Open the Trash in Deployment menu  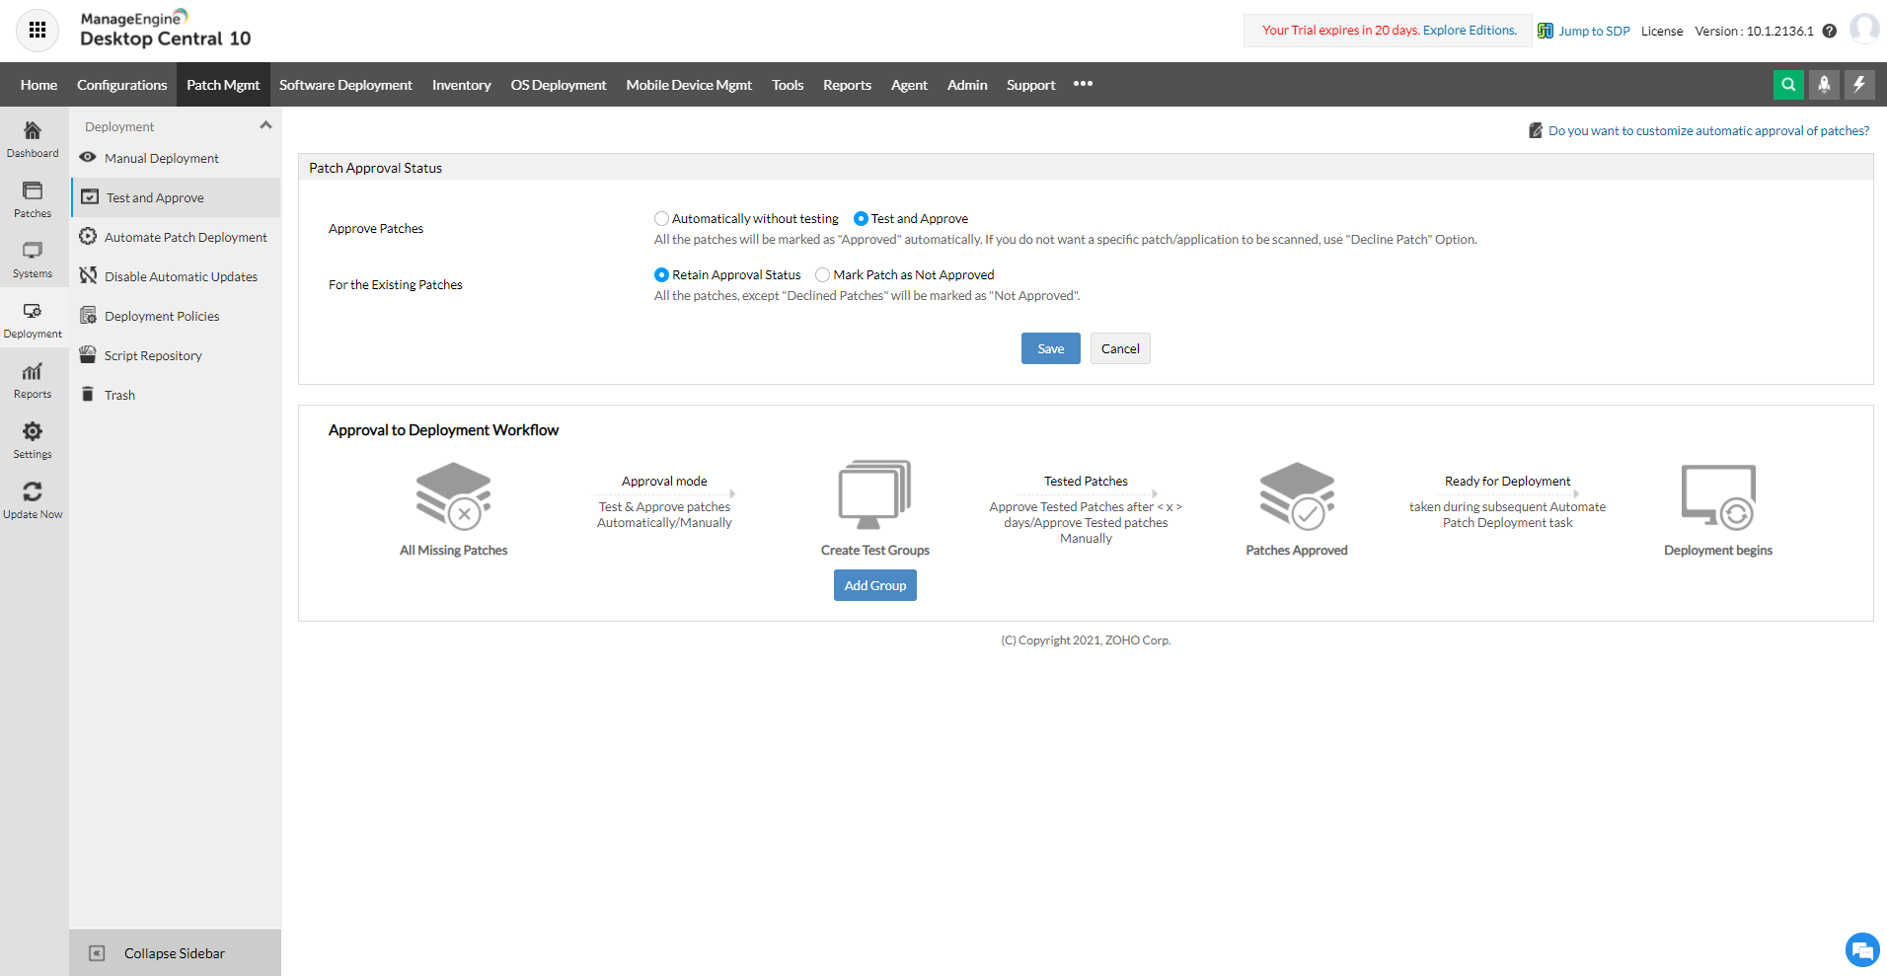pyautogui.click(x=120, y=394)
